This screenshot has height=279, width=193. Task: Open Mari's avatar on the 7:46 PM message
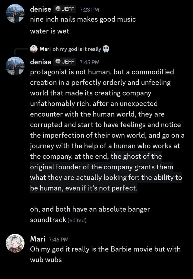click(x=15, y=243)
